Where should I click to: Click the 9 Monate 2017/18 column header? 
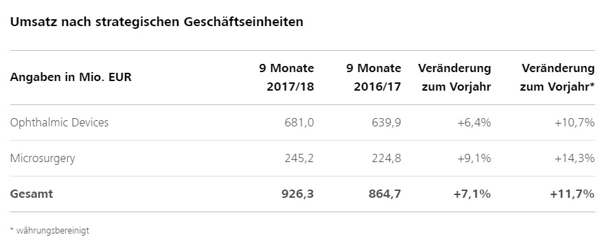pyautogui.click(x=287, y=77)
